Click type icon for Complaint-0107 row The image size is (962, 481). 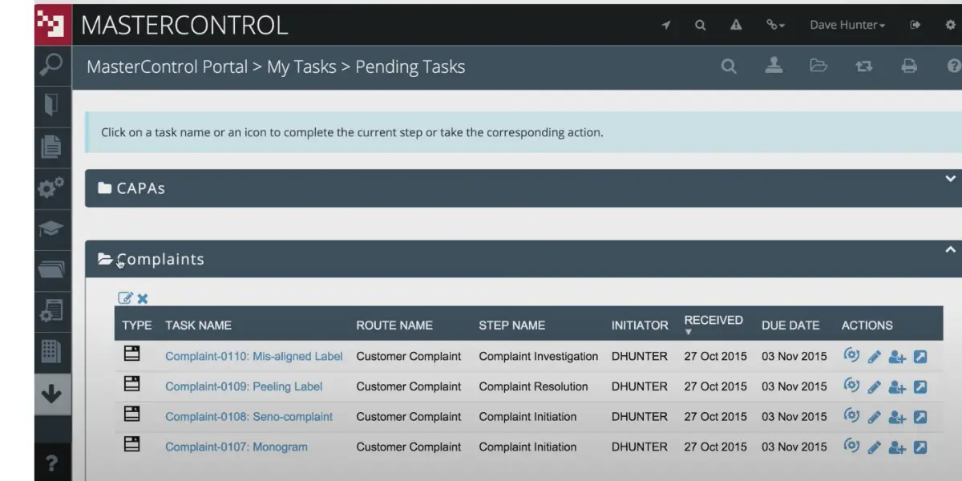coord(131,443)
